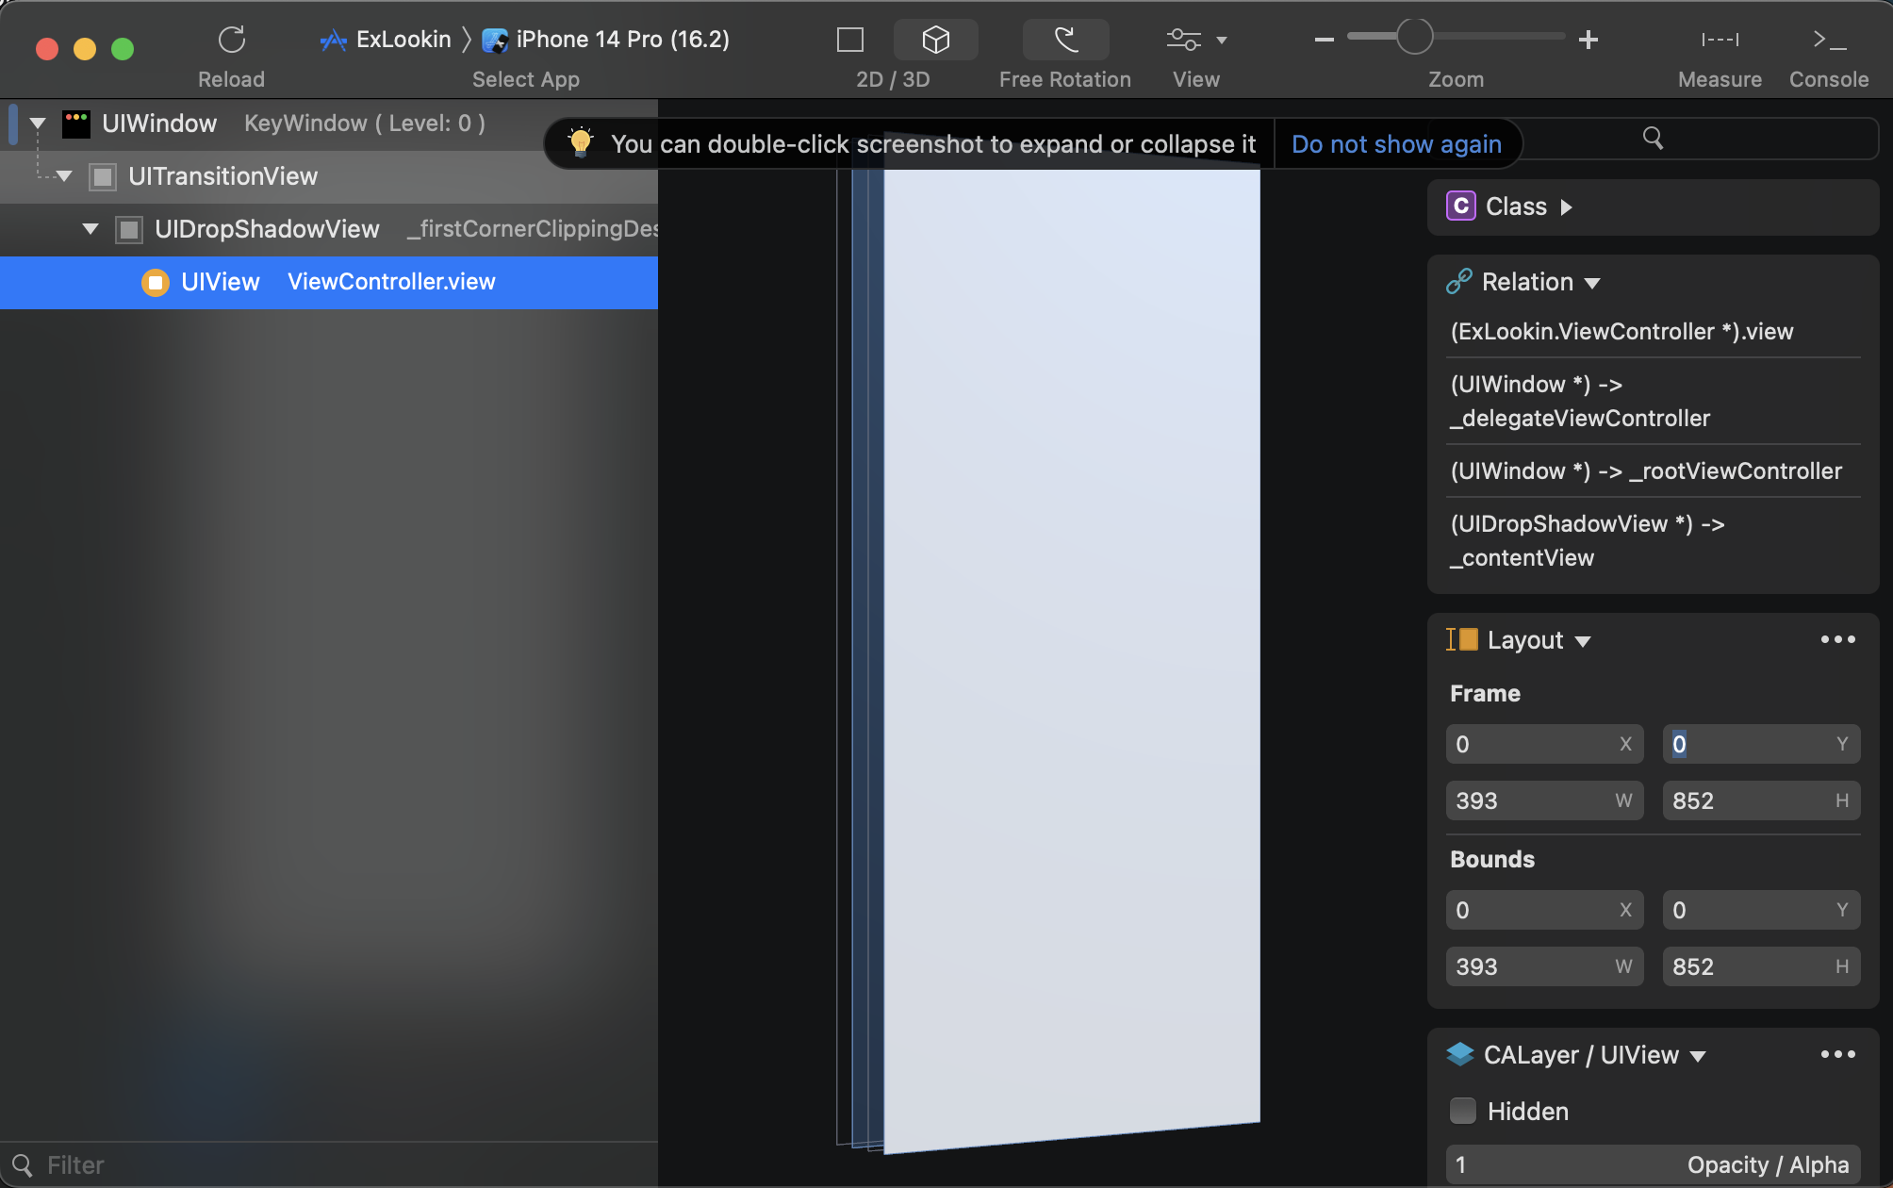The width and height of the screenshot is (1893, 1188).
Task: Click Do not show again link
Action: 1396,144
